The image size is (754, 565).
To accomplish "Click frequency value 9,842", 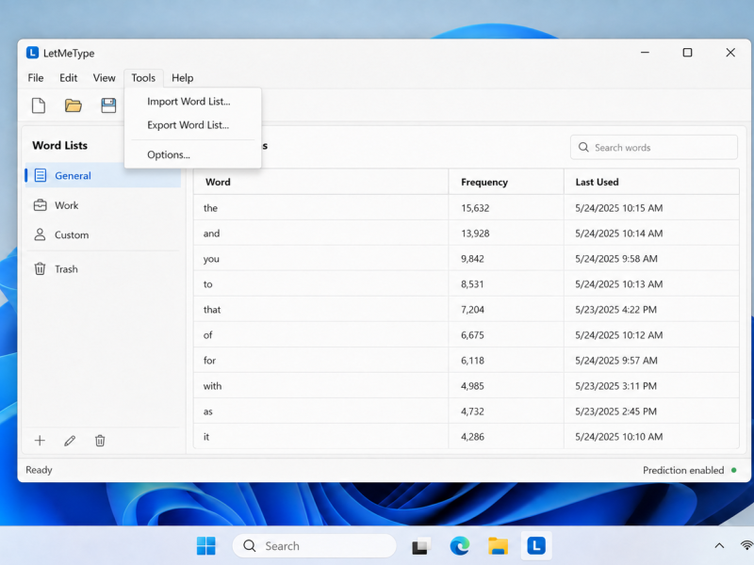I will coord(472,258).
